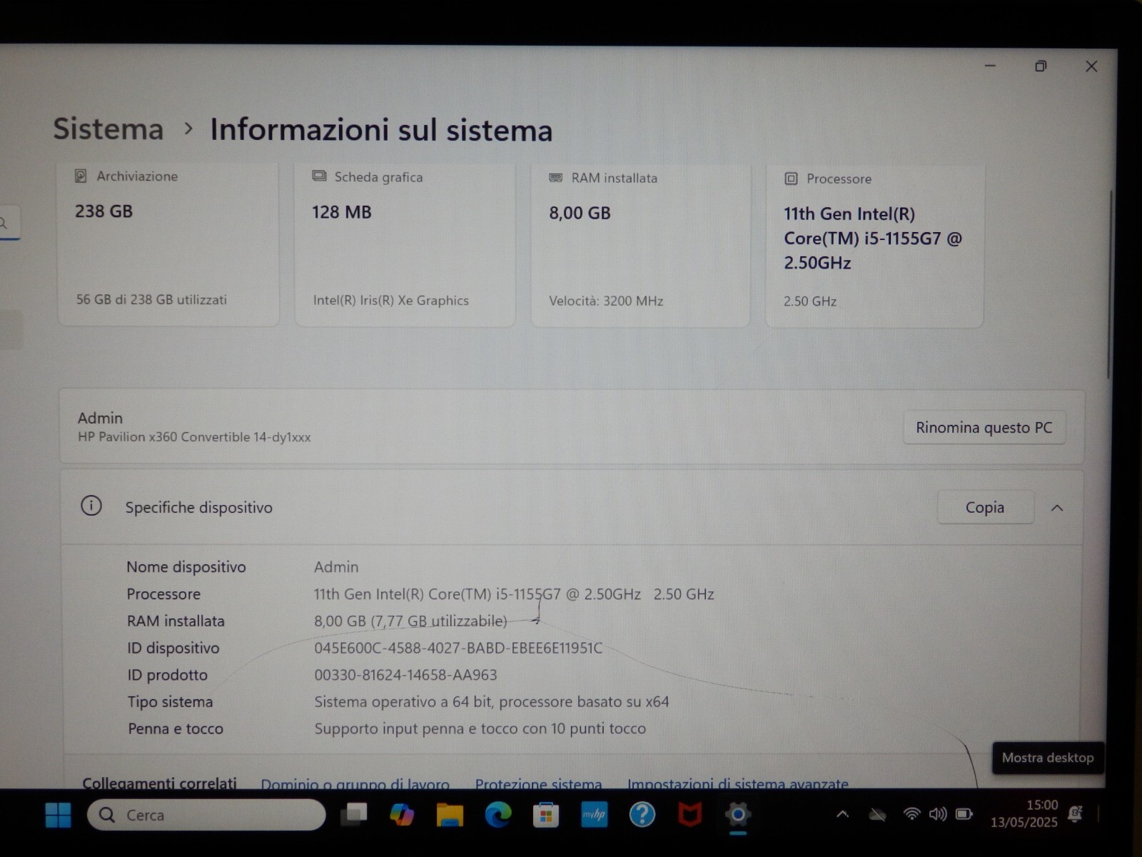Viewport: 1142px width, 857px height.
Task: Click the Scheda grafica card
Action: [405, 245]
